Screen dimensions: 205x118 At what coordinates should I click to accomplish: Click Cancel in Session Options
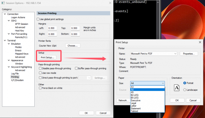click(103, 113)
